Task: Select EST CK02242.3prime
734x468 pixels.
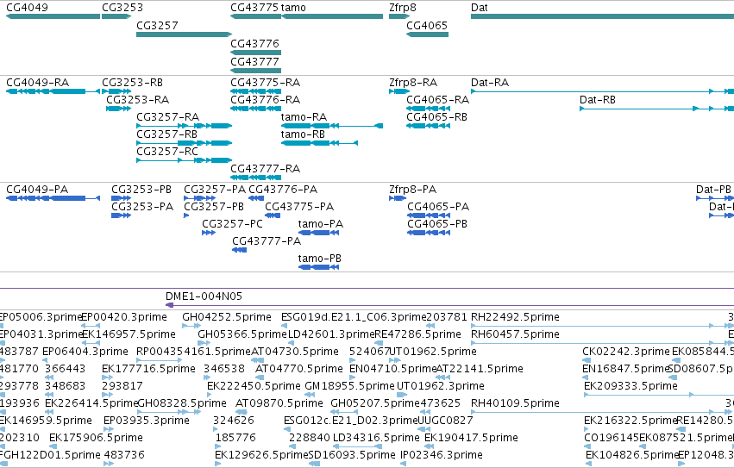Action: [x=587, y=360]
